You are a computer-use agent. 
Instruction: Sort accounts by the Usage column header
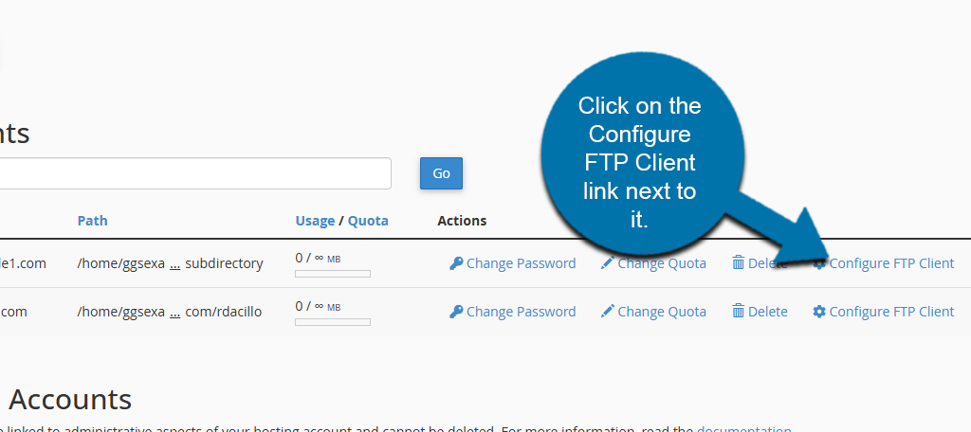[315, 221]
